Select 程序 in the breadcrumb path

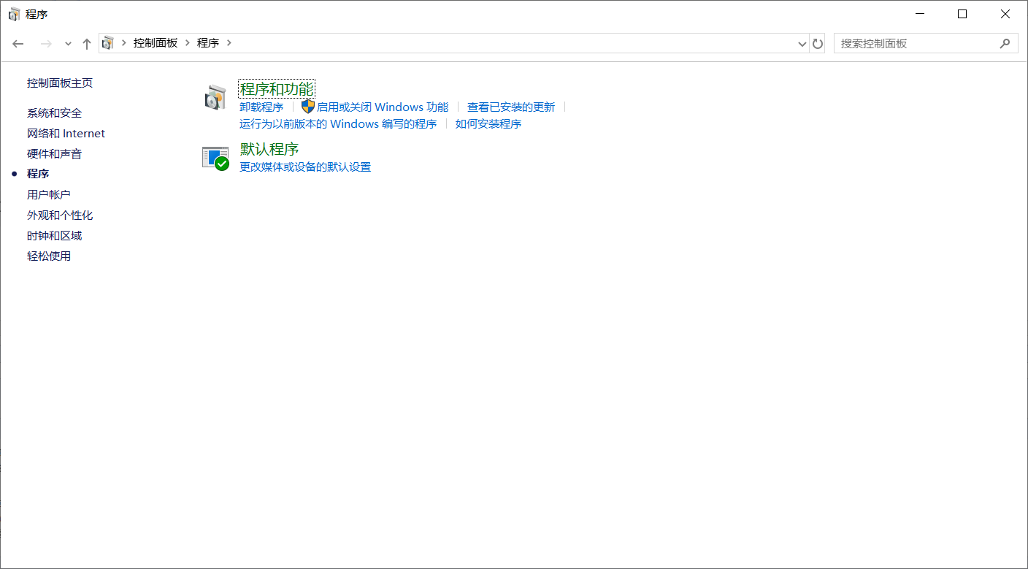208,43
